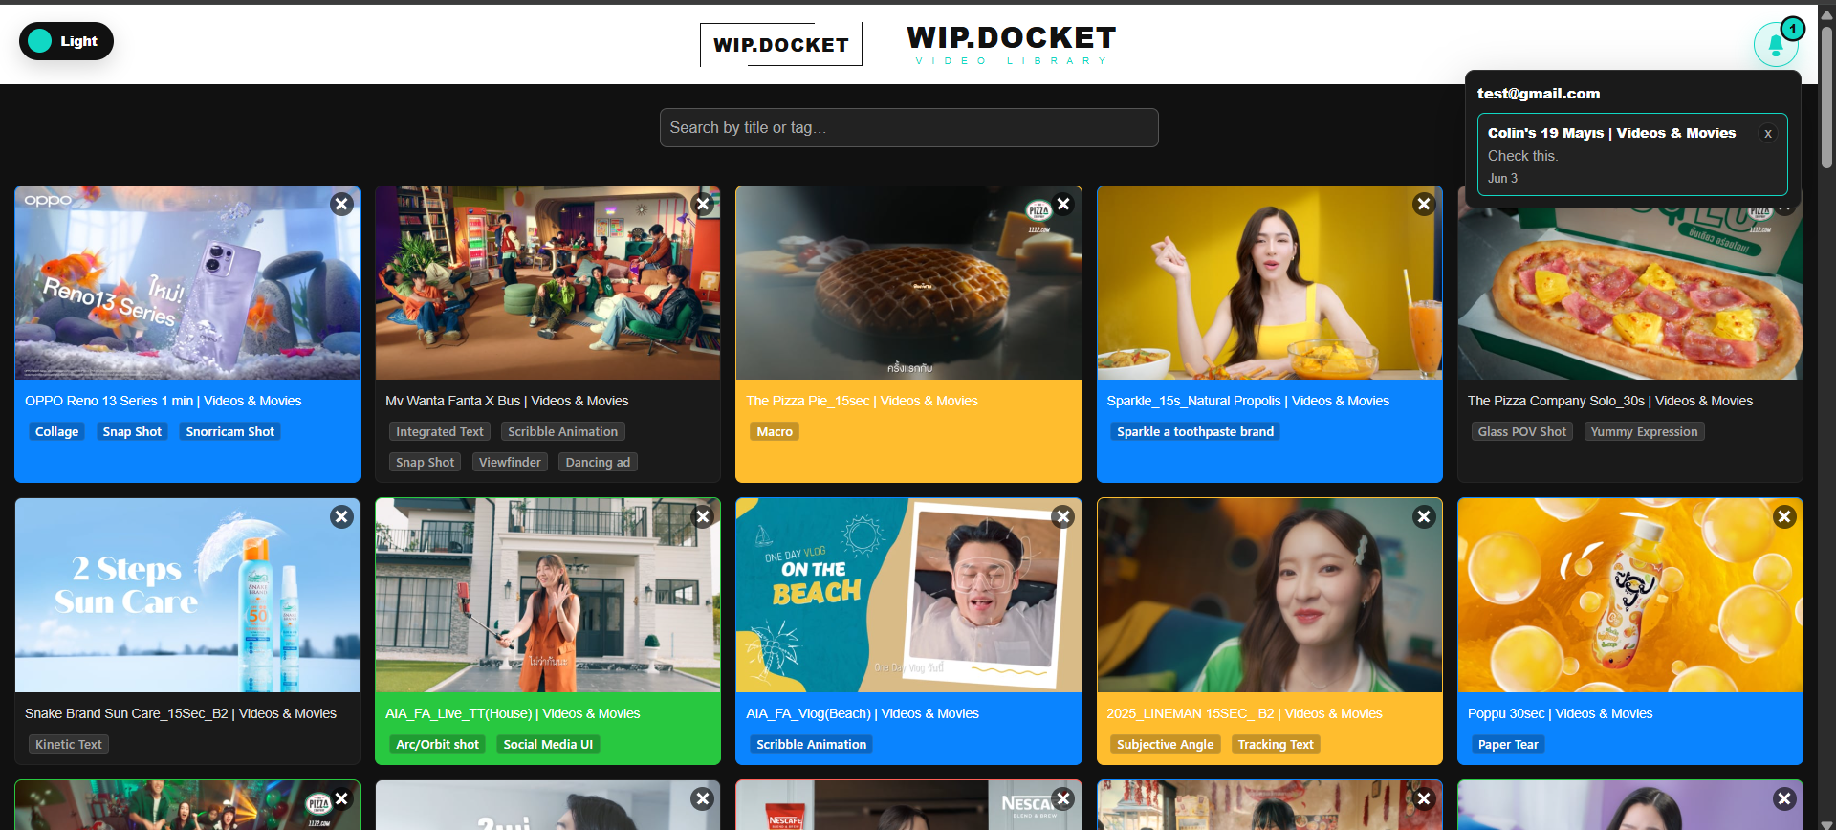Select the Snap Shot tag on Fanta card
The width and height of the screenshot is (1836, 830).
(426, 463)
